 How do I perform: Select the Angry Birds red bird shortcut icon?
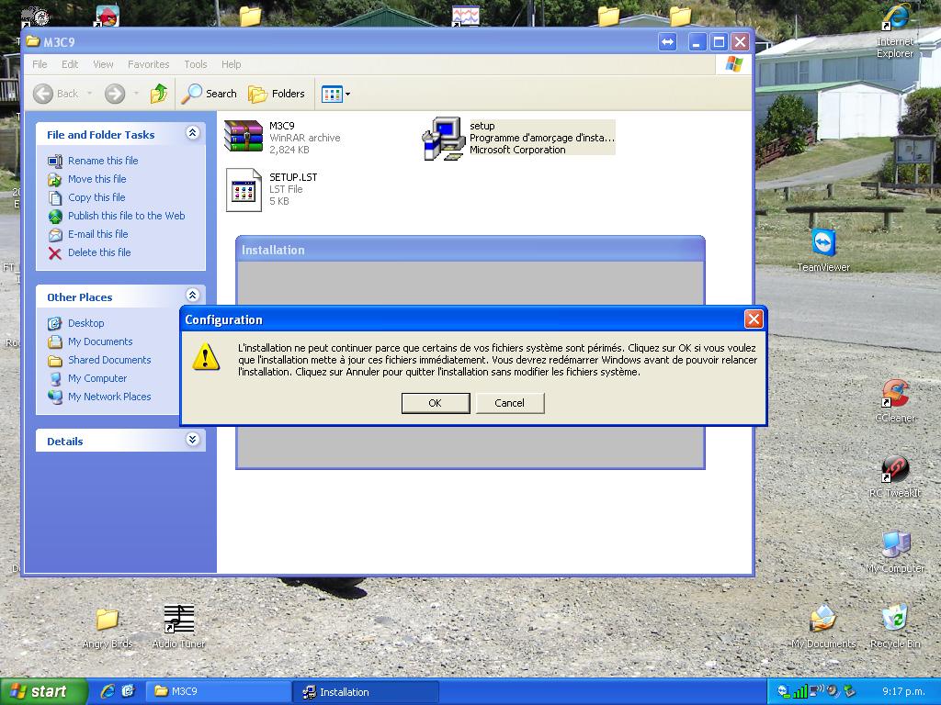pyautogui.click(x=108, y=17)
